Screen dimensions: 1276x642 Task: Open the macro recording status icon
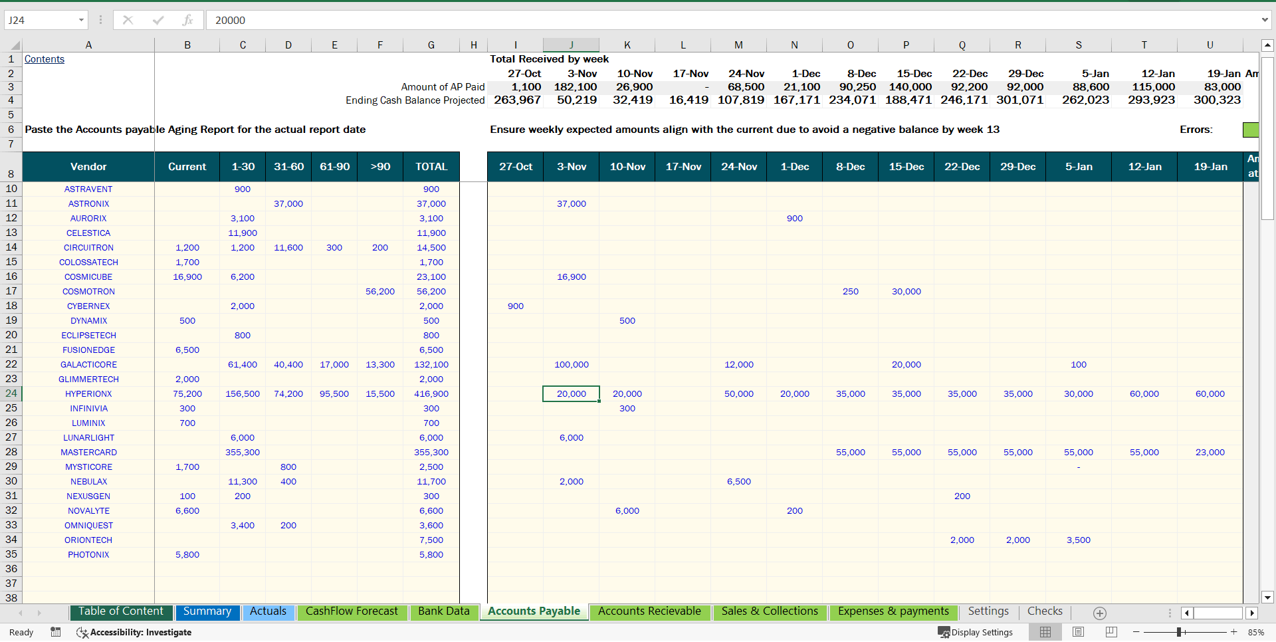56,632
